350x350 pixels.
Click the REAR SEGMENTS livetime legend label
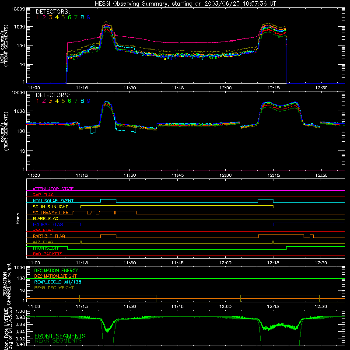click(x=58, y=341)
